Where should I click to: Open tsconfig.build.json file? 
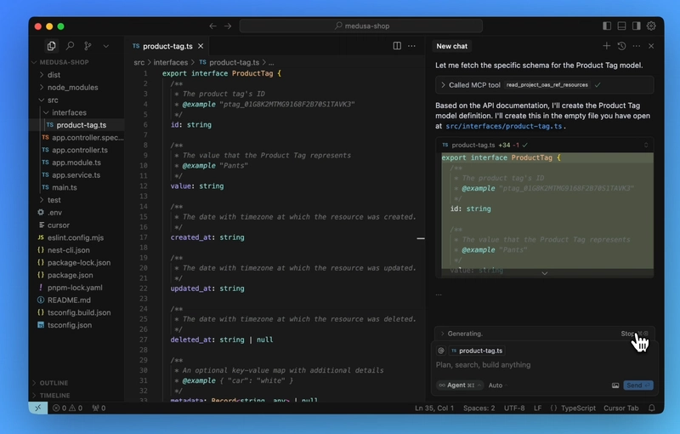pyautogui.click(x=78, y=312)
